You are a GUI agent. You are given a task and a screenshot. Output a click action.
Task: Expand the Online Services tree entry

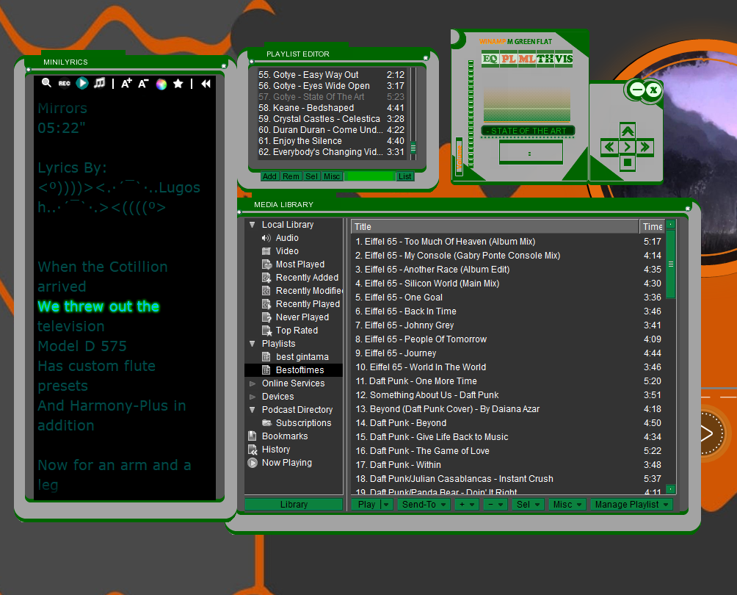(254, 383)
